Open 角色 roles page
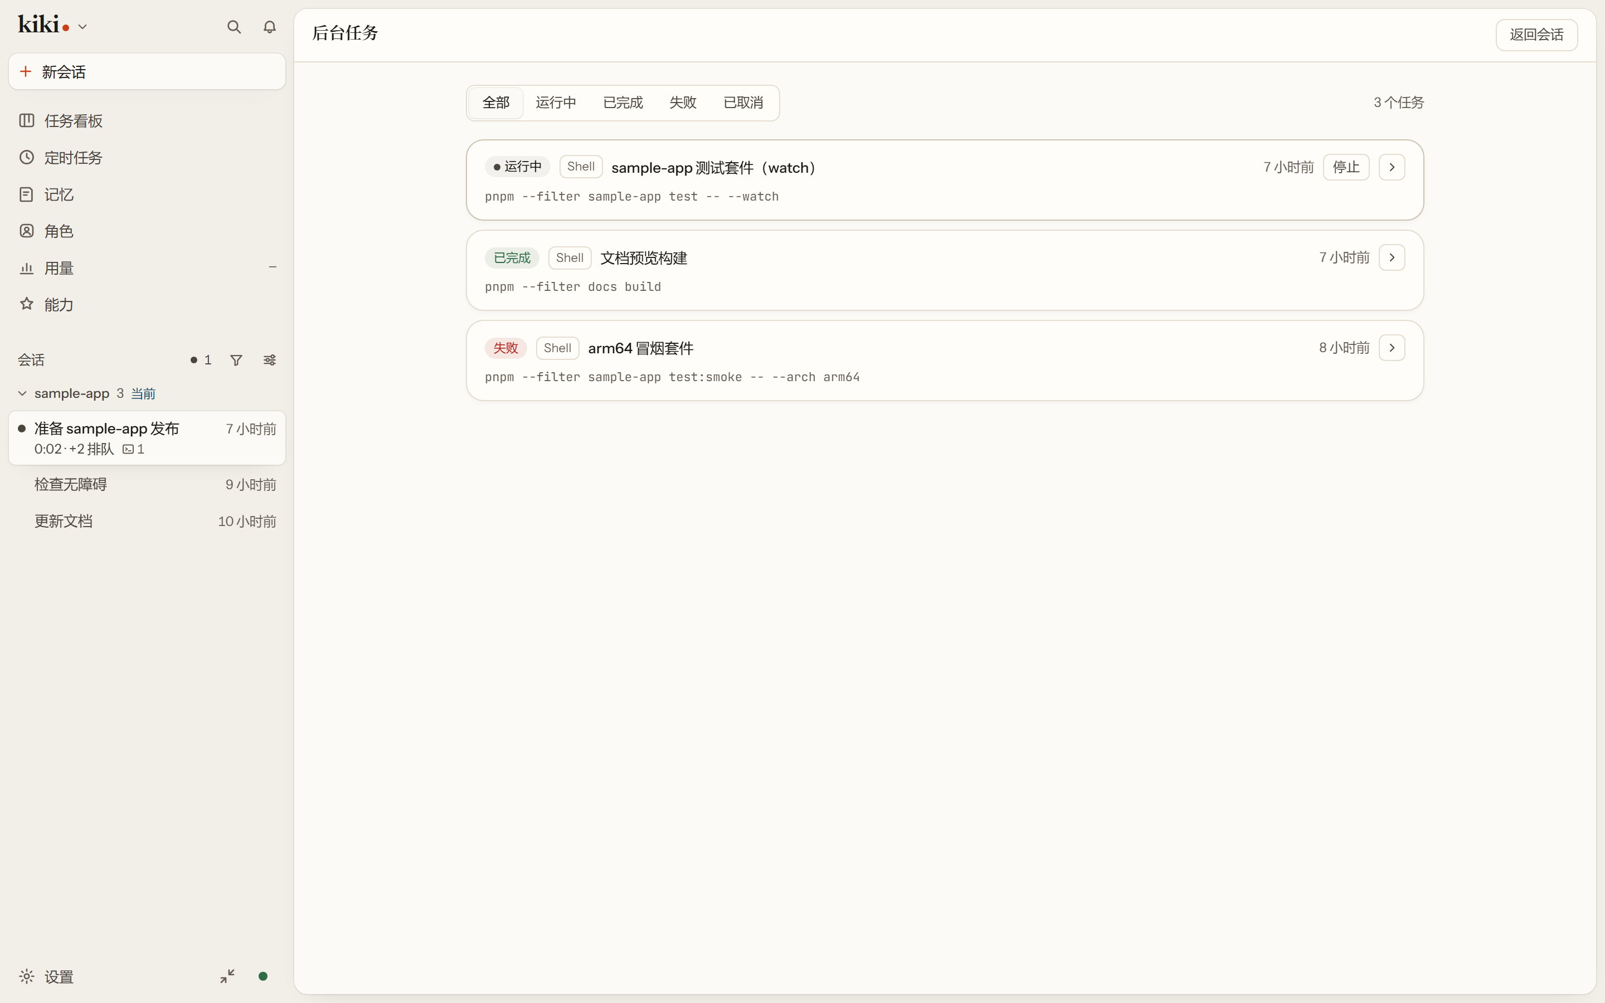This screenshot has width=1605, height=1003. 147,231
